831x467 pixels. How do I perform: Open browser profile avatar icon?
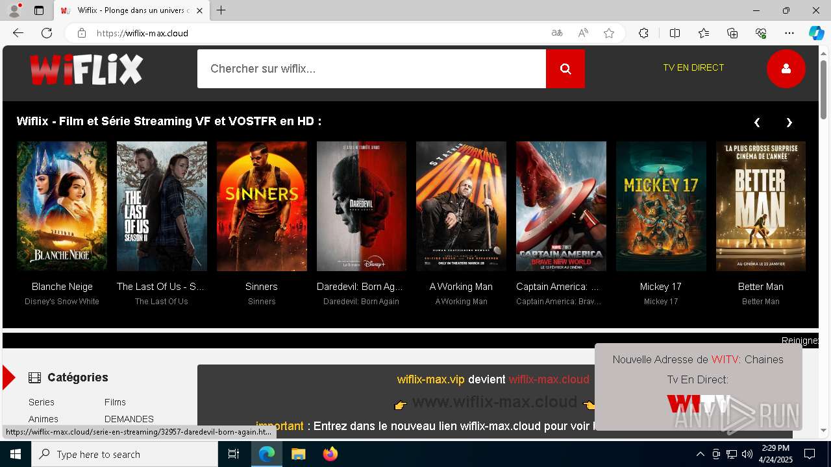point(14,10)
